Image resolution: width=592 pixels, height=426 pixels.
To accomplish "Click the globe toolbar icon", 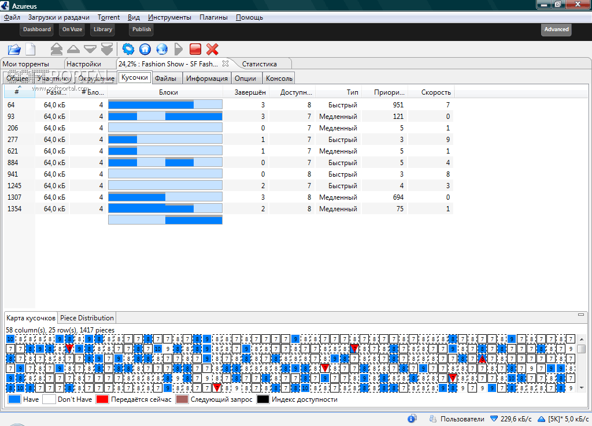I will (162, 49).
